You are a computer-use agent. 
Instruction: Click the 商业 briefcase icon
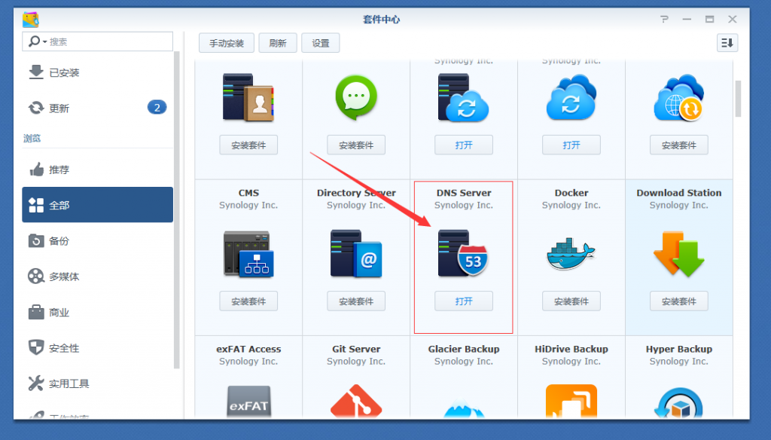pyautogui.click(x=36, y=312)
